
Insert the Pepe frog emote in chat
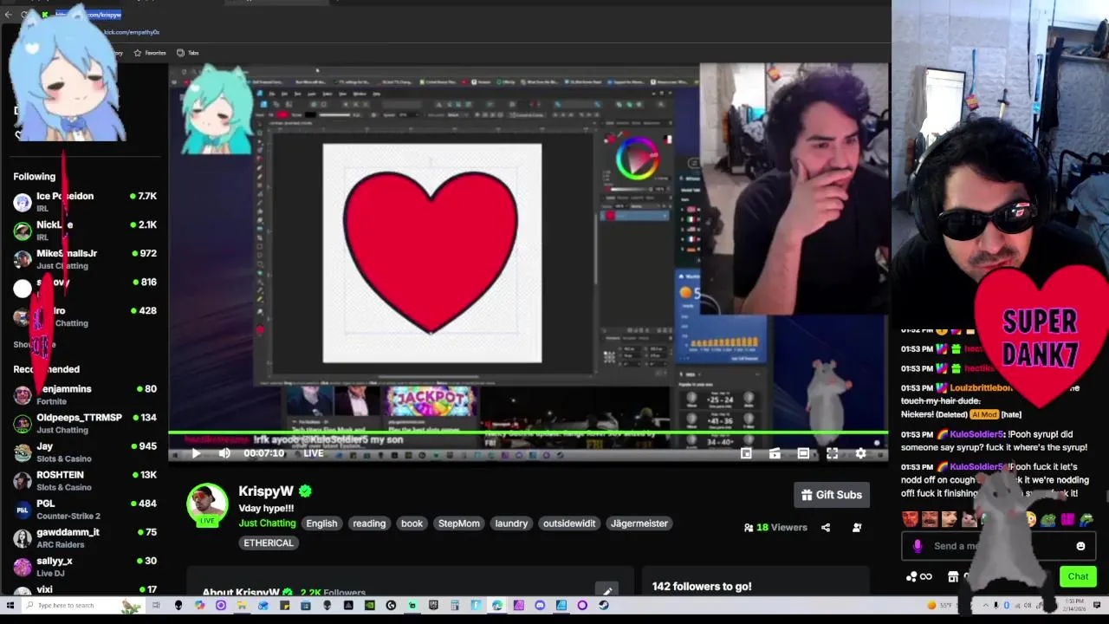[1048, 519]
